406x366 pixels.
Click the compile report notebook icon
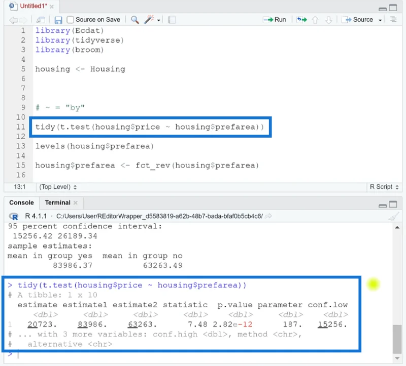click(x=172, y=20)
